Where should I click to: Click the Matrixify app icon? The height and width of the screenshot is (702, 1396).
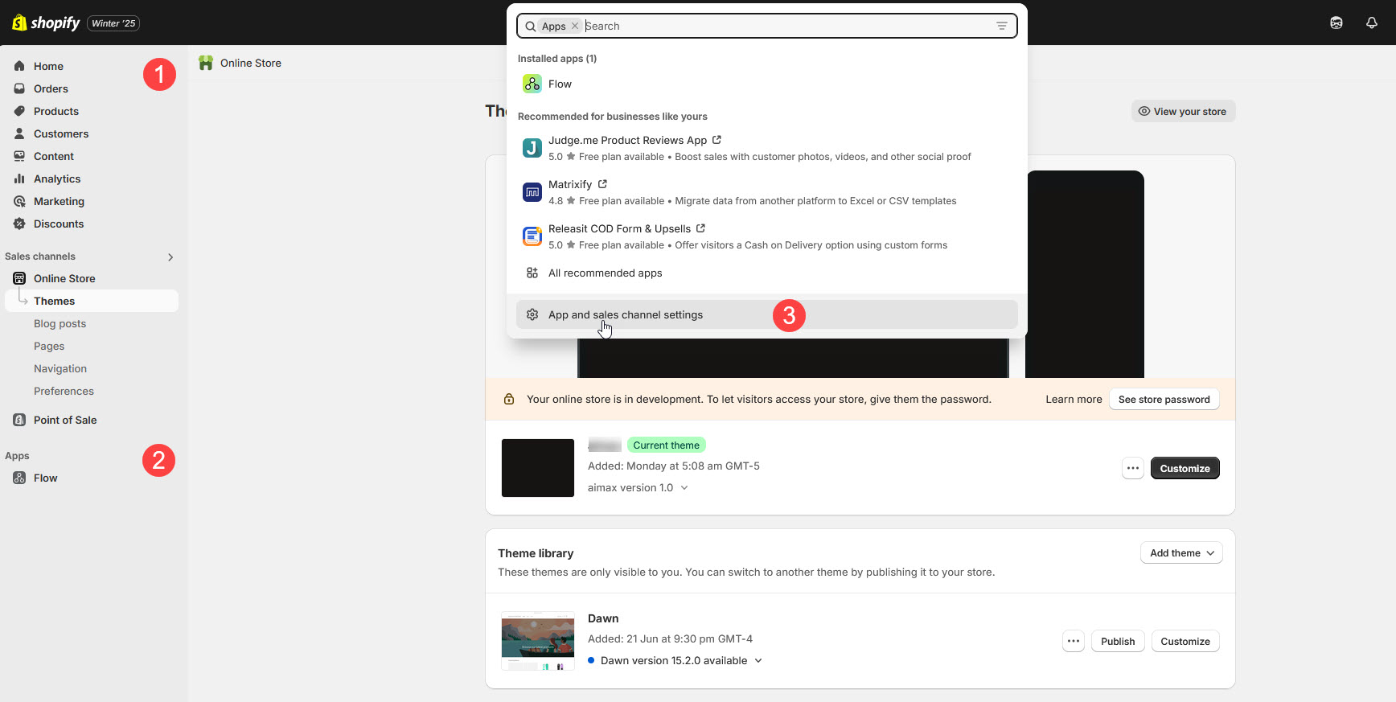click(532, 192)
